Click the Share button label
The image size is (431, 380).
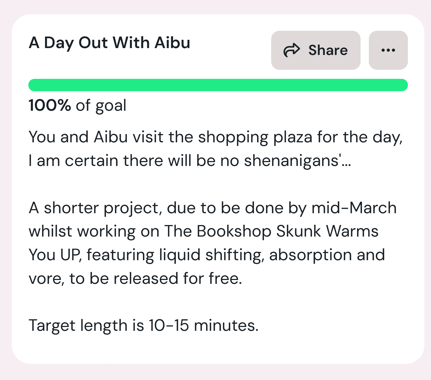coord(328,50)
